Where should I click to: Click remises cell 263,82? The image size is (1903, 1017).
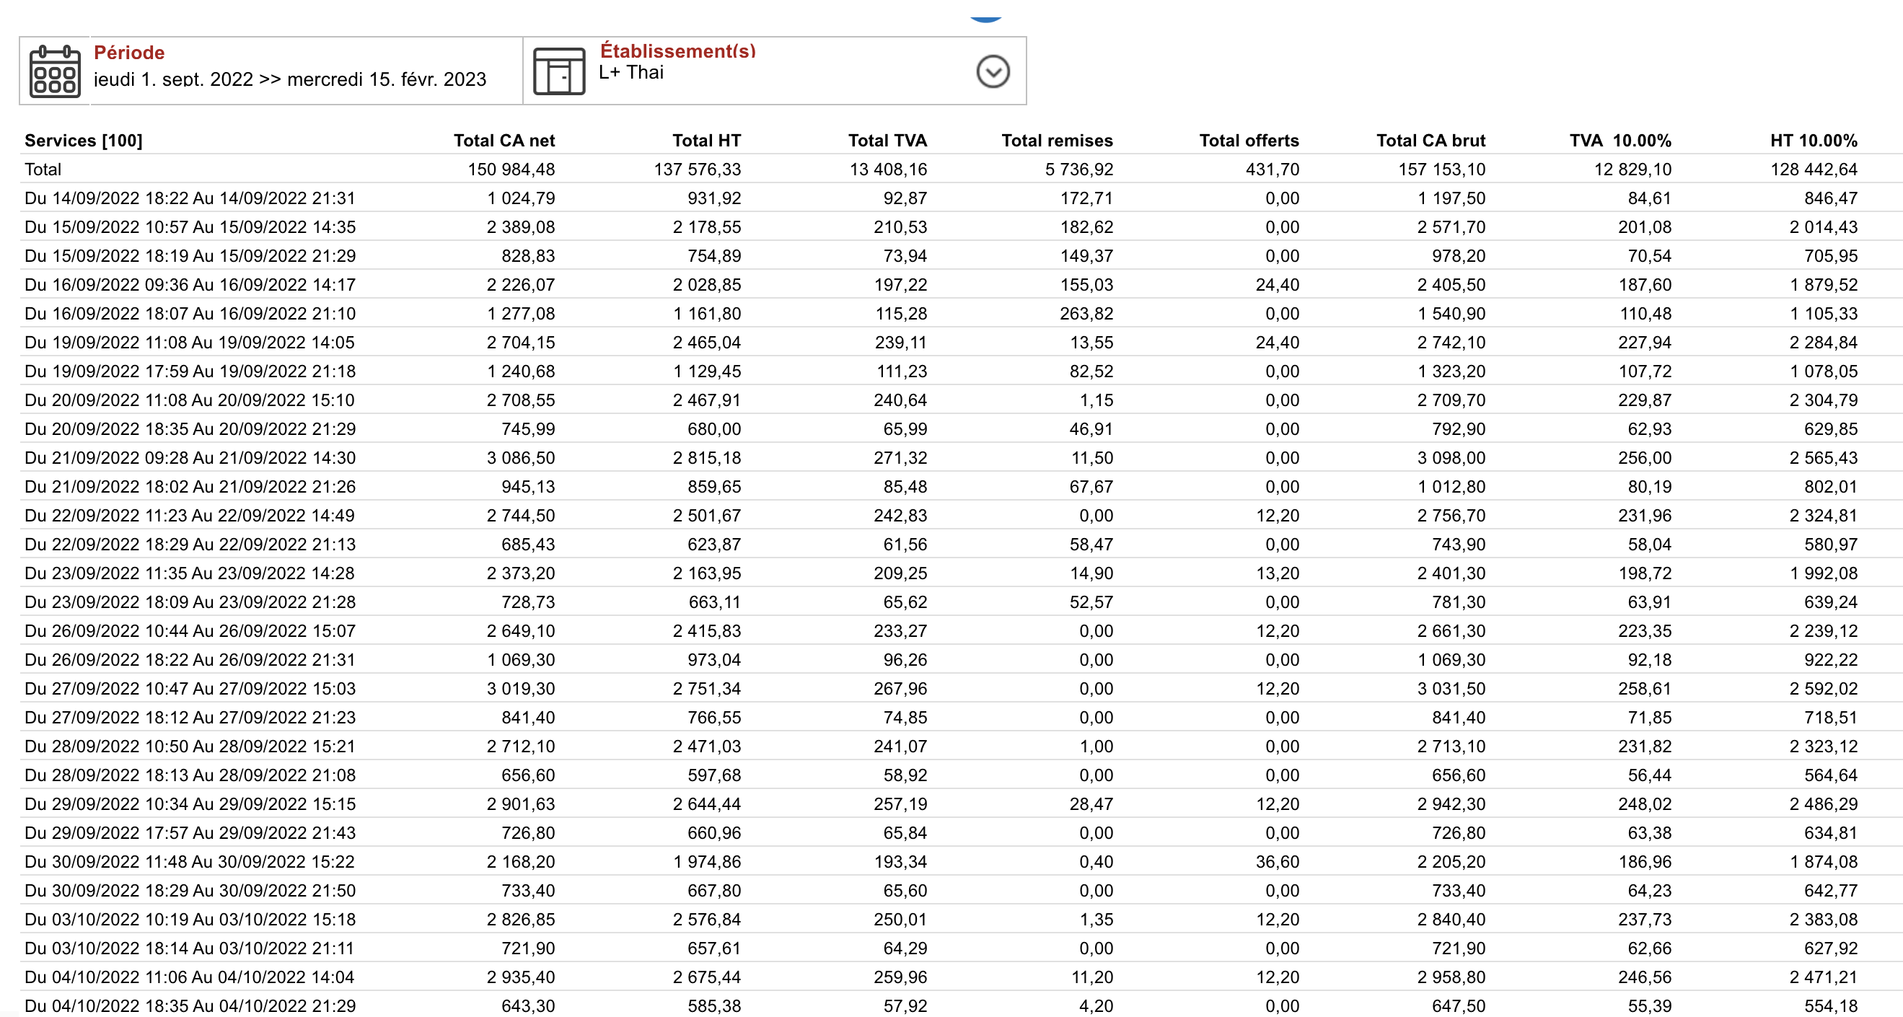(1086, 313)
